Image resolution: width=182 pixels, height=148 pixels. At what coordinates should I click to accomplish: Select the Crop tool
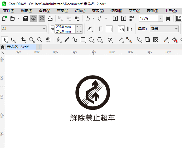coord(23,40)
